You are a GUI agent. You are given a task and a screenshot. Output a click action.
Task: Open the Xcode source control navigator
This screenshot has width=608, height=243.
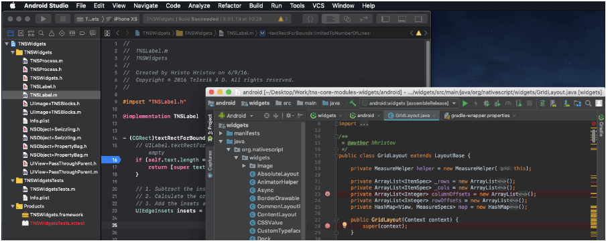tap(21, 33)
